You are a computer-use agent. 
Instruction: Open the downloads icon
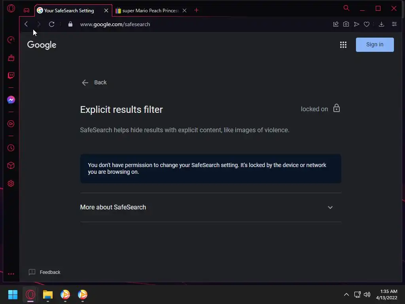pos(382,24)
